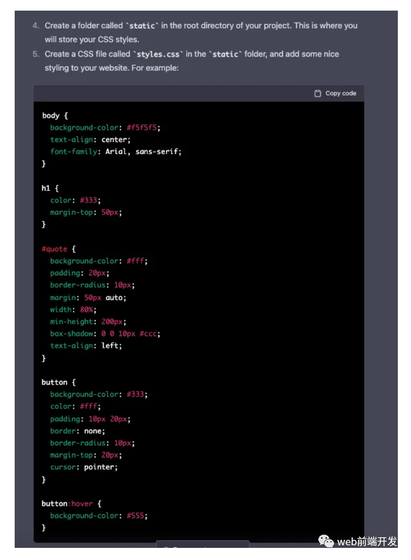Click 'static' inline code in step 4
The height and width of the screenshot is (560, 411).
pyautogui.click(x=142, y=26)
